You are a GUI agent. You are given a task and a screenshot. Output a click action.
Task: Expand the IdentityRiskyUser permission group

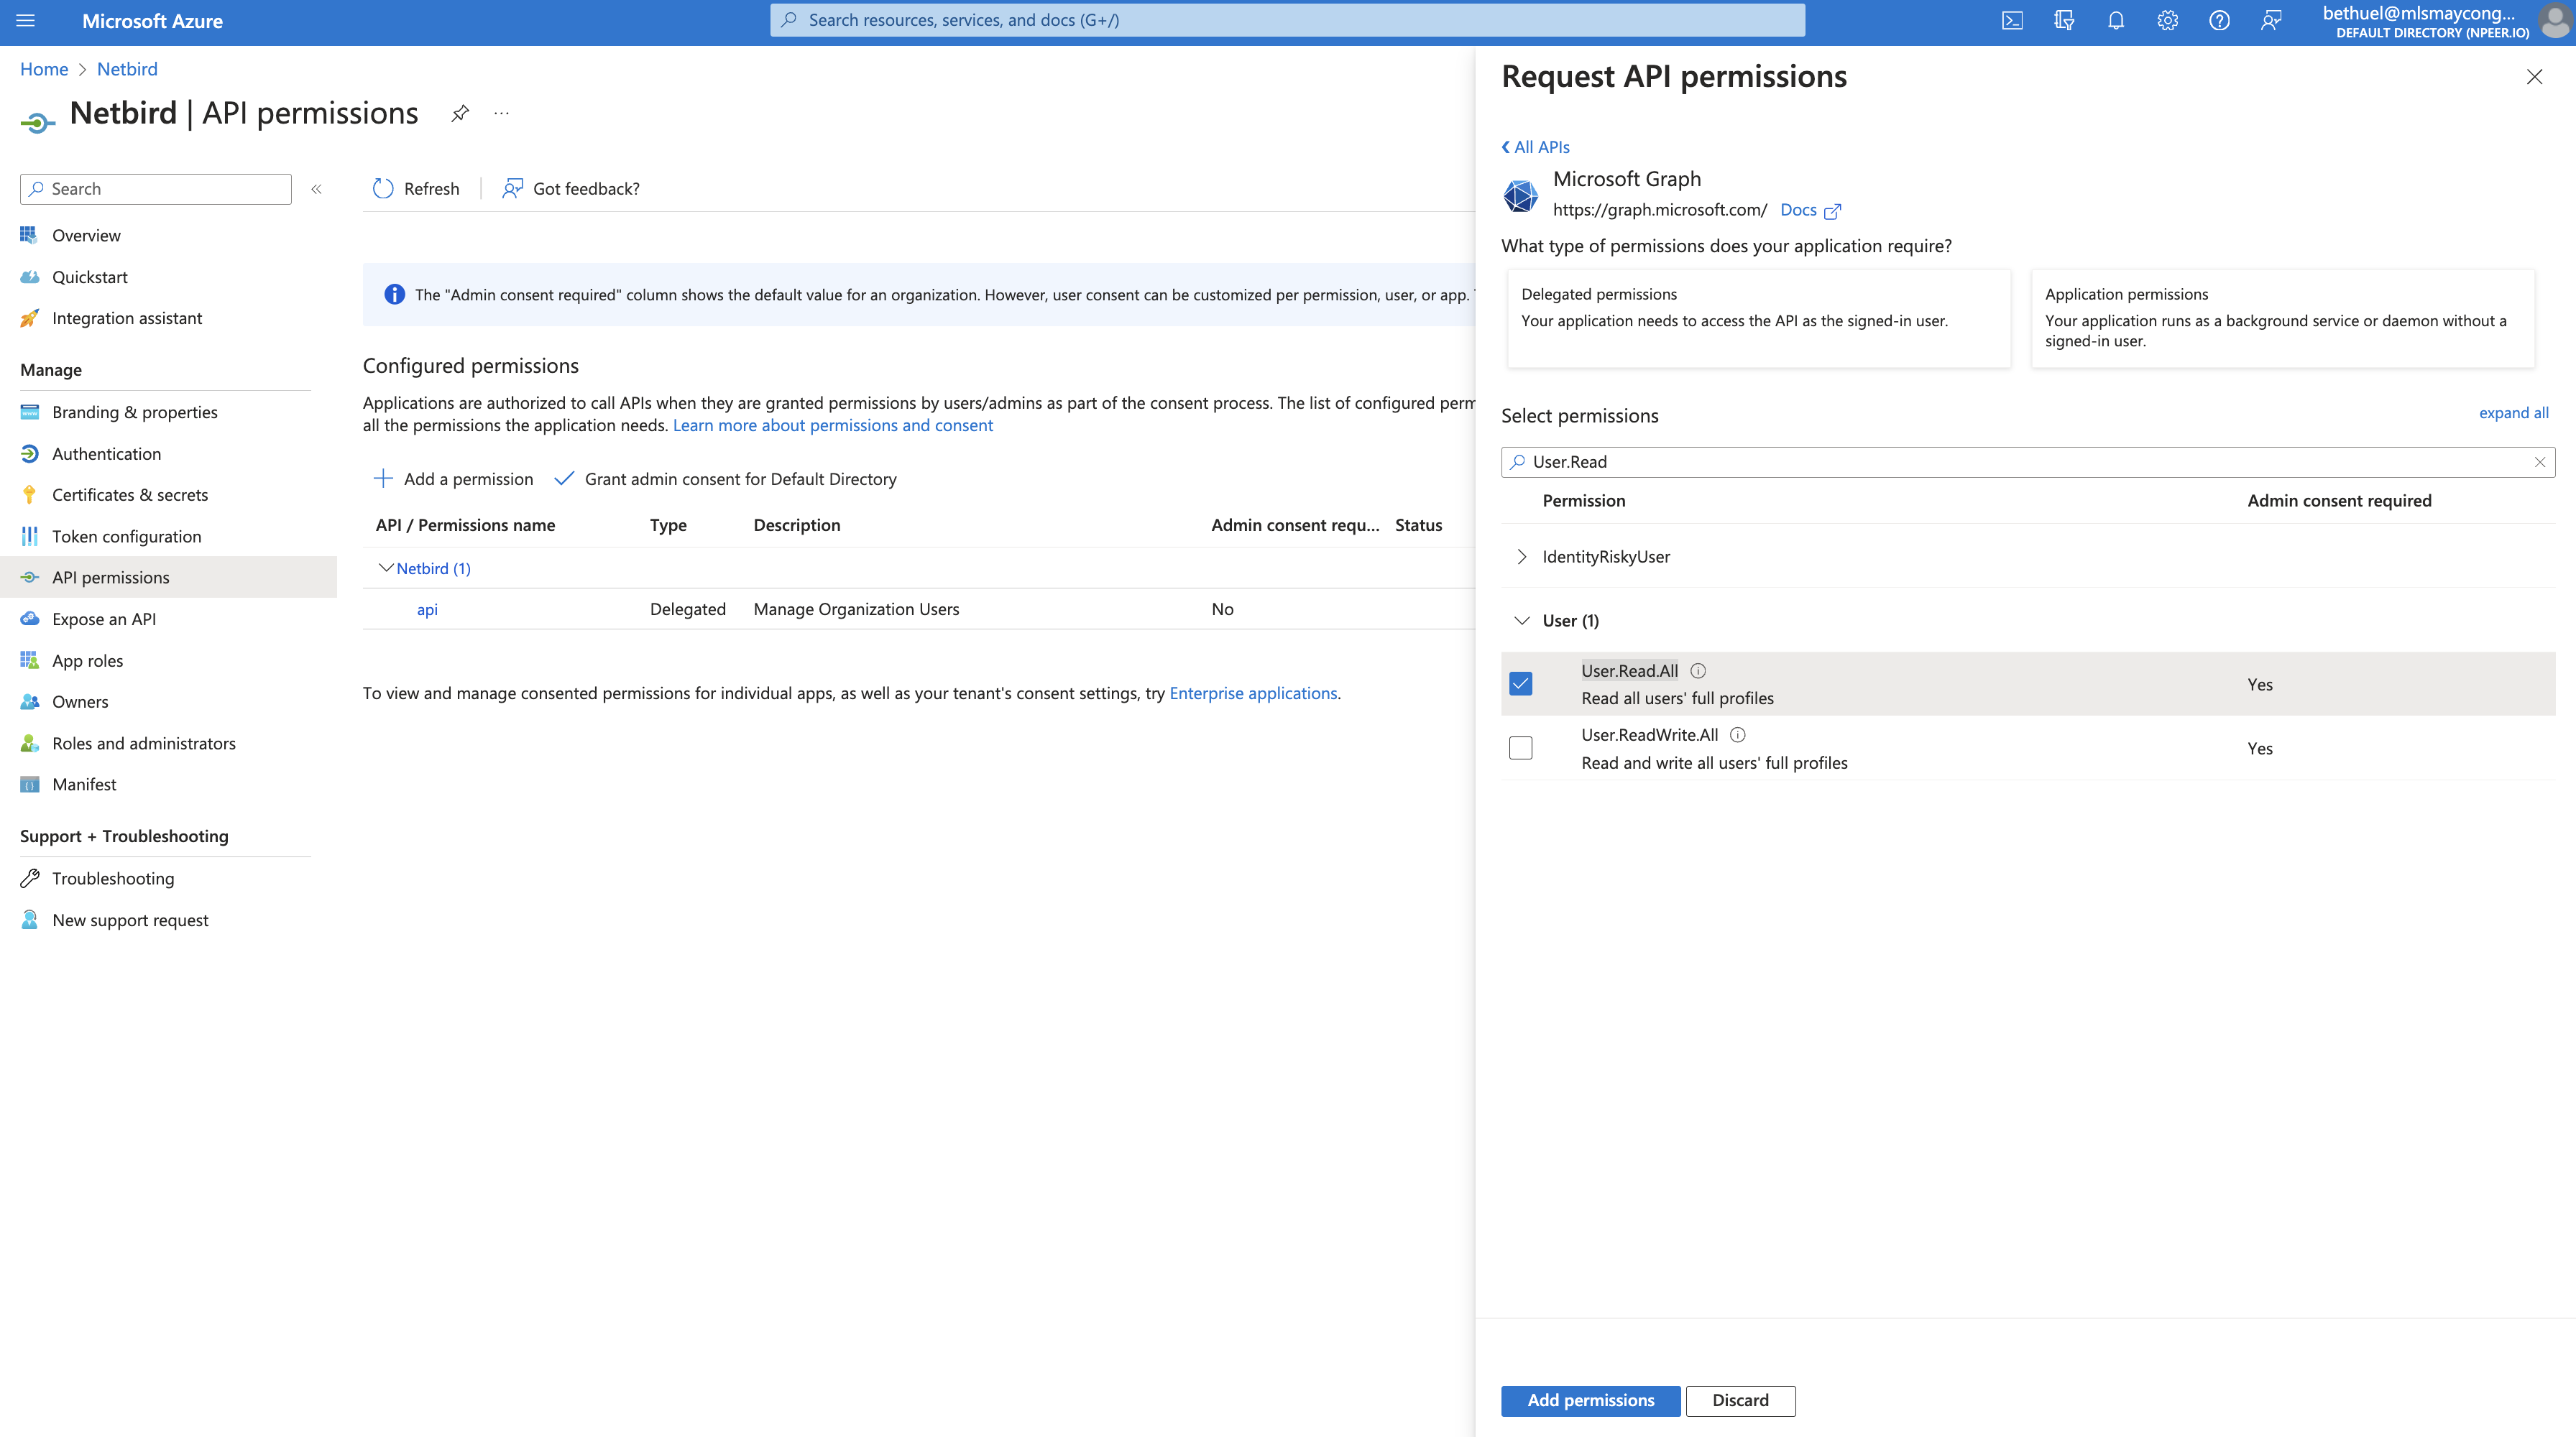tap(1521, 557)
